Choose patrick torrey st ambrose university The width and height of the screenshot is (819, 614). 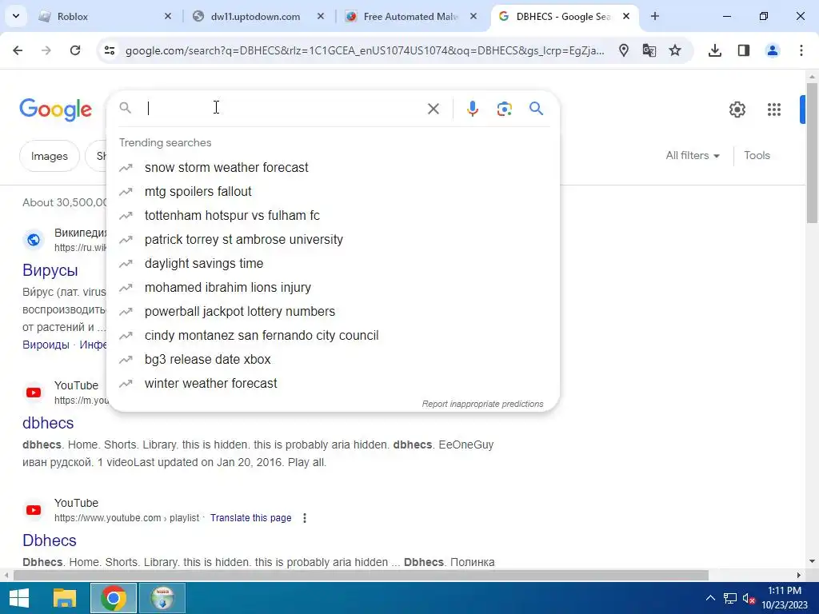(334, 240)
